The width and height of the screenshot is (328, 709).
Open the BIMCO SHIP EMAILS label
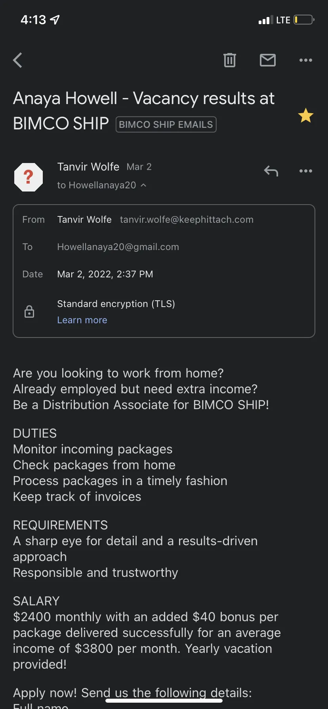(166, 124)
